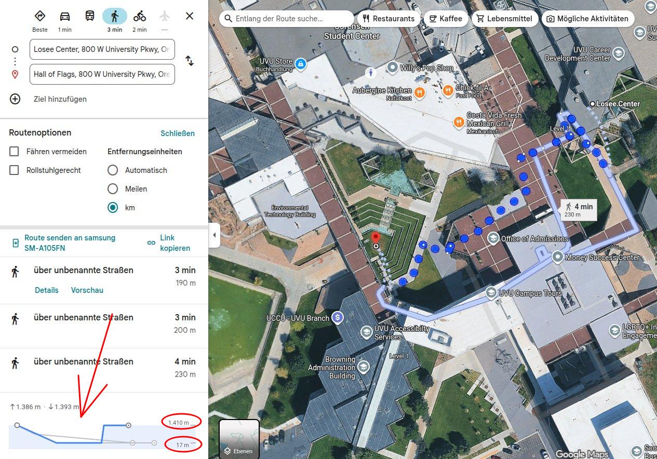Enable Rollstuhlgerecht checkbox
The height and width of the screenshot is (459, 657).
click(15, 170)
